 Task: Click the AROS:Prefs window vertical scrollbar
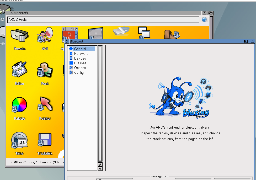pyautogui.click(x=211, y=28)
